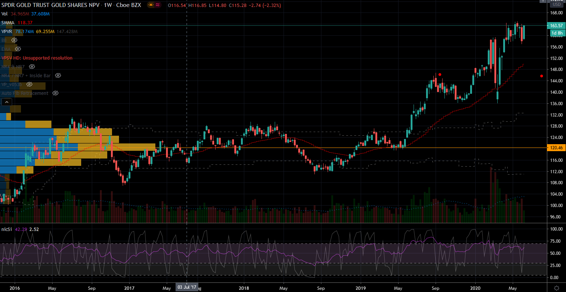Click the pink wavy data-mode icon
This screenshot has width=566, height=292.
(158, 5)
